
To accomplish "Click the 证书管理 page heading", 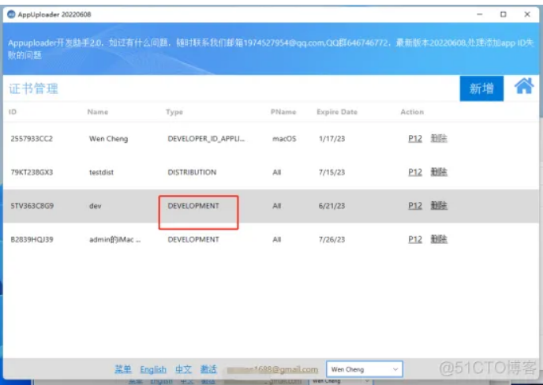I will (x=33, y=88).
